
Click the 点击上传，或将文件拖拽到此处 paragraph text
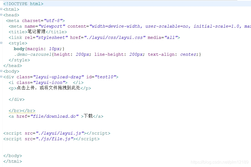[48, 88]
